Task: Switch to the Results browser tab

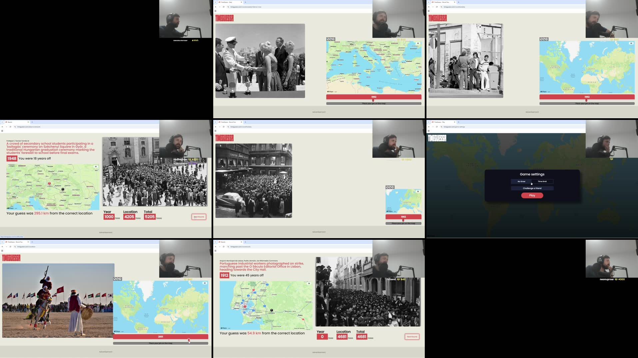Action: (10, 122)
